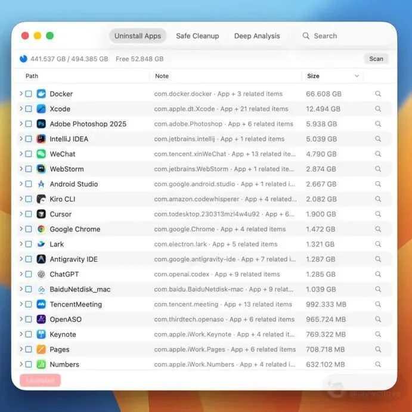Reveal Docker with its magnifier icon
The image size is (412, 412).
coord(378,94)
